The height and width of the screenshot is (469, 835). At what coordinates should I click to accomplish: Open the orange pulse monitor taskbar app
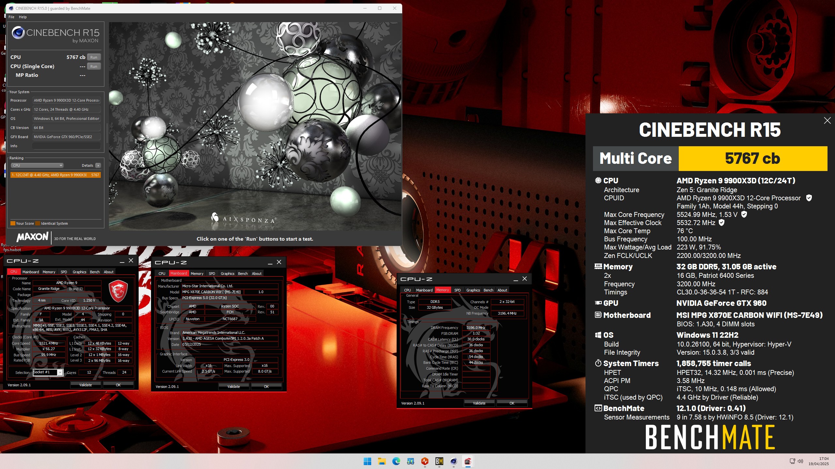(x=425, y=461)
